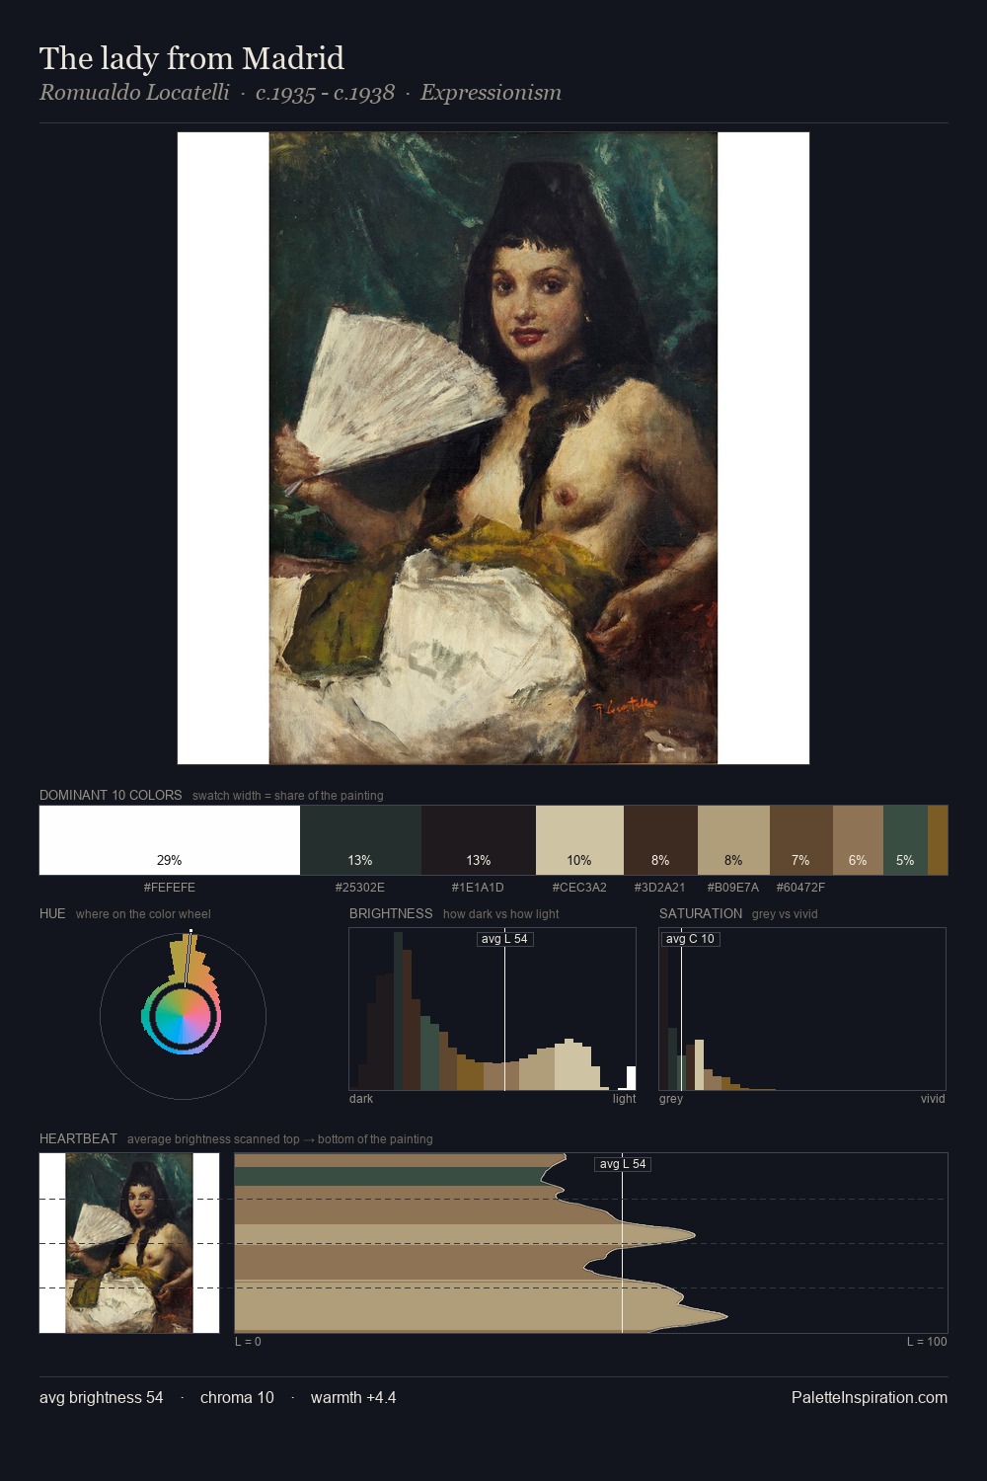Click the '#60472F' hex code text

click(x=800, y=888)
